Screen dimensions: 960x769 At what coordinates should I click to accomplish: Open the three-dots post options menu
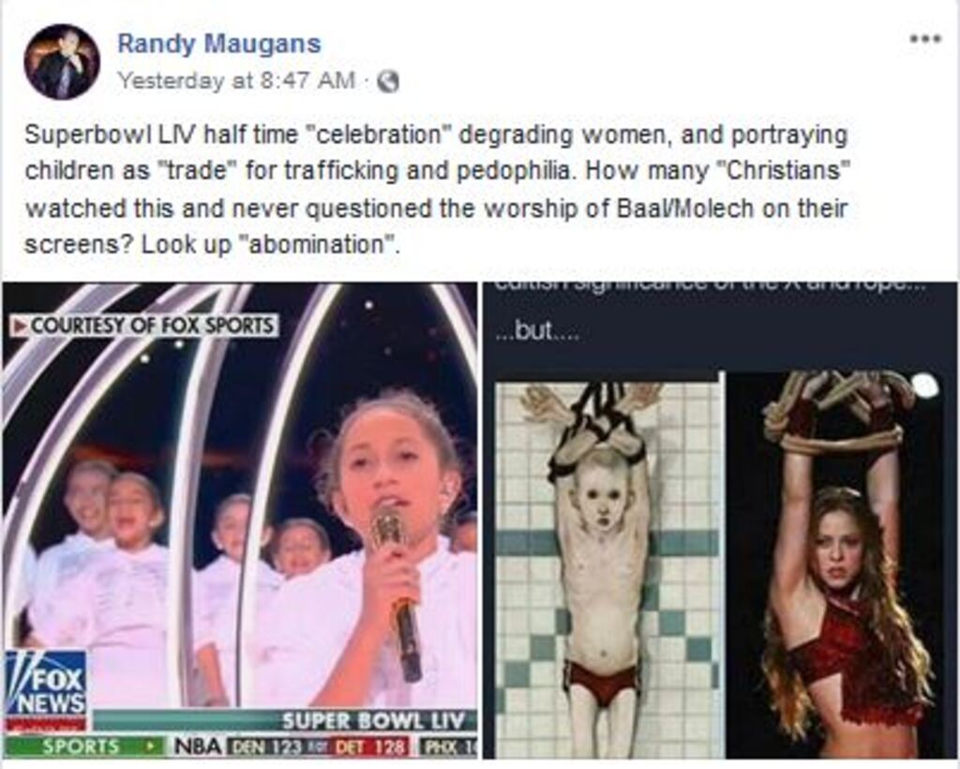click(x=923, y=38)
